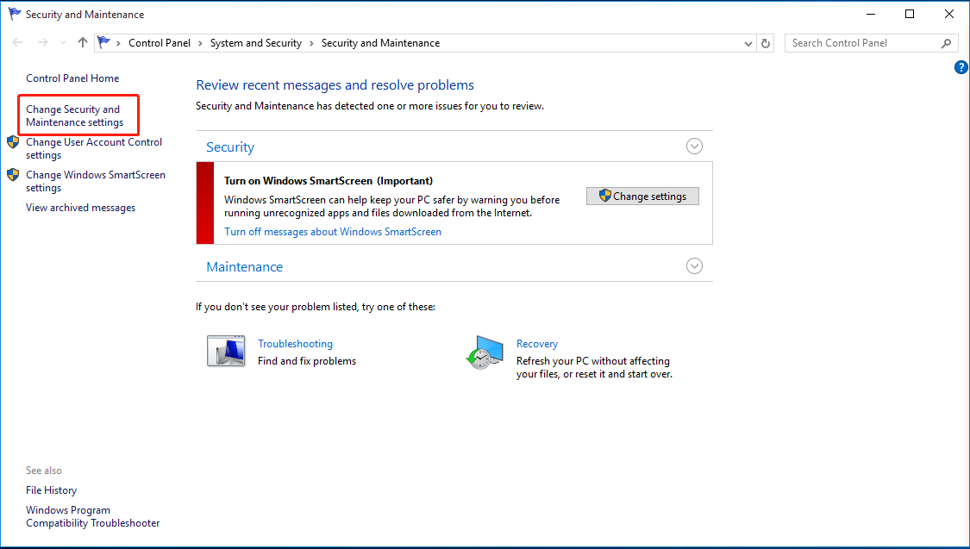Click the Search Control Panel field

[862, 43]
